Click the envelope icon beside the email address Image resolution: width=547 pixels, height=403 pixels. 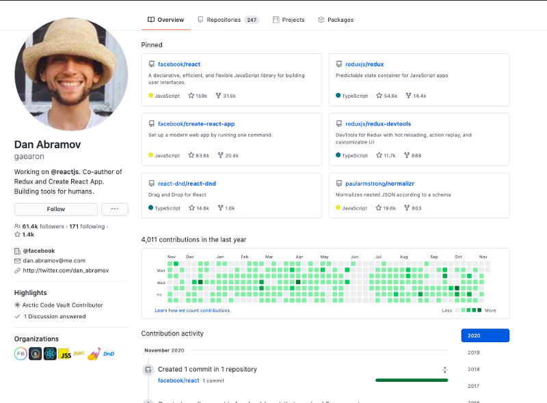point(18,261)
